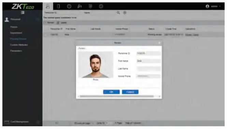Viewport: 227px width, 129px height.
Task: Click the dialog horizontal scrollbar
Action: click(117, 97)
